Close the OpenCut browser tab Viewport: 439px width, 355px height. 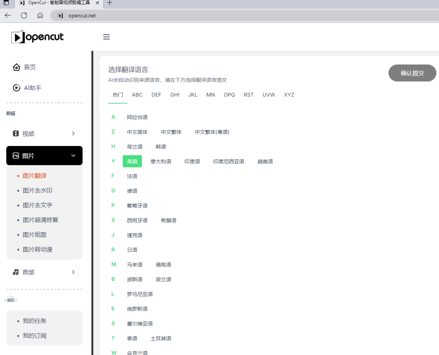98,3
